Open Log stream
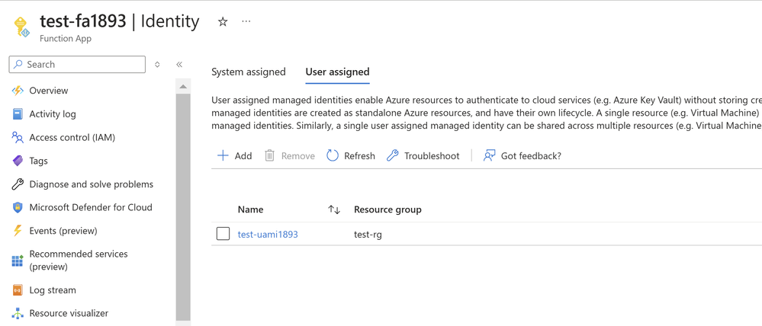This screenshot has height=326, width=762. [x=53, y=290]
